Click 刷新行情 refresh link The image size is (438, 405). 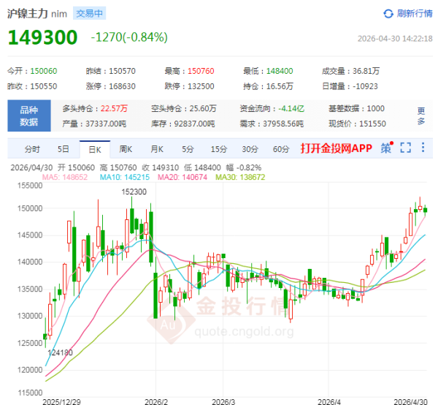(415, 13)
